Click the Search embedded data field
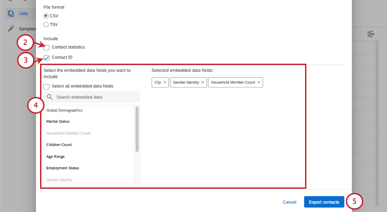 pyautogui.click(x=96, y=97)
